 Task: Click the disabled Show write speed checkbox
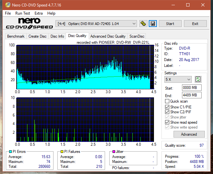(x=167, y=127)
